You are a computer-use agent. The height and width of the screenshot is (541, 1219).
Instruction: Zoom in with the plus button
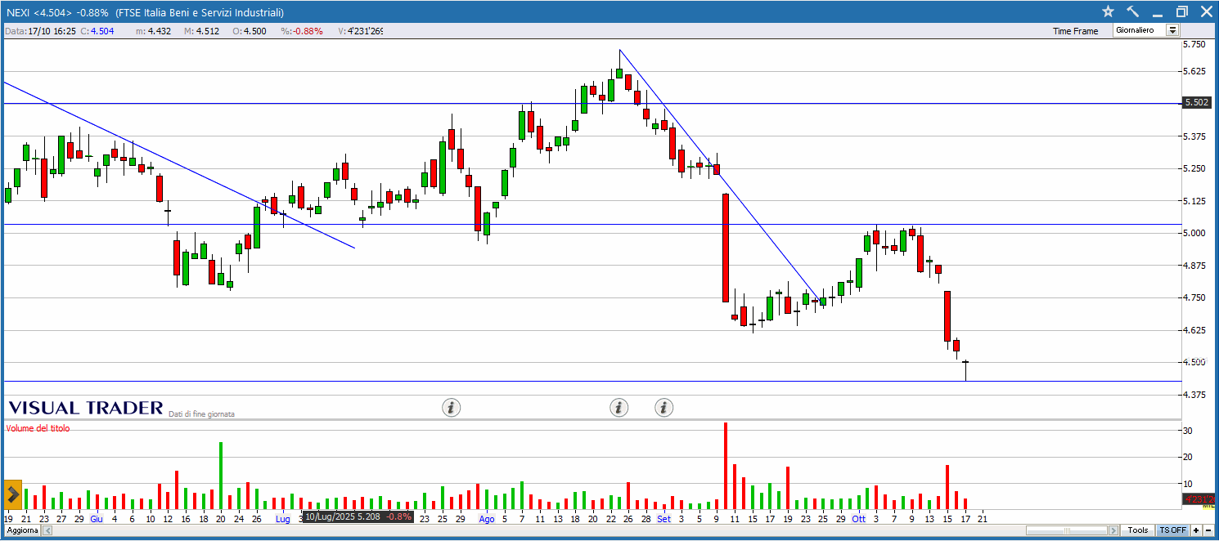pos(1196,530)
